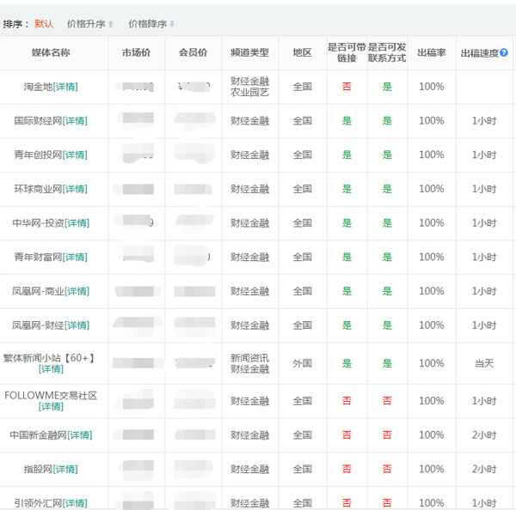Viewport: 516px width, 510px height.
Task: Click 100% rate for 引领外汇网
Action: pos(432,503)
